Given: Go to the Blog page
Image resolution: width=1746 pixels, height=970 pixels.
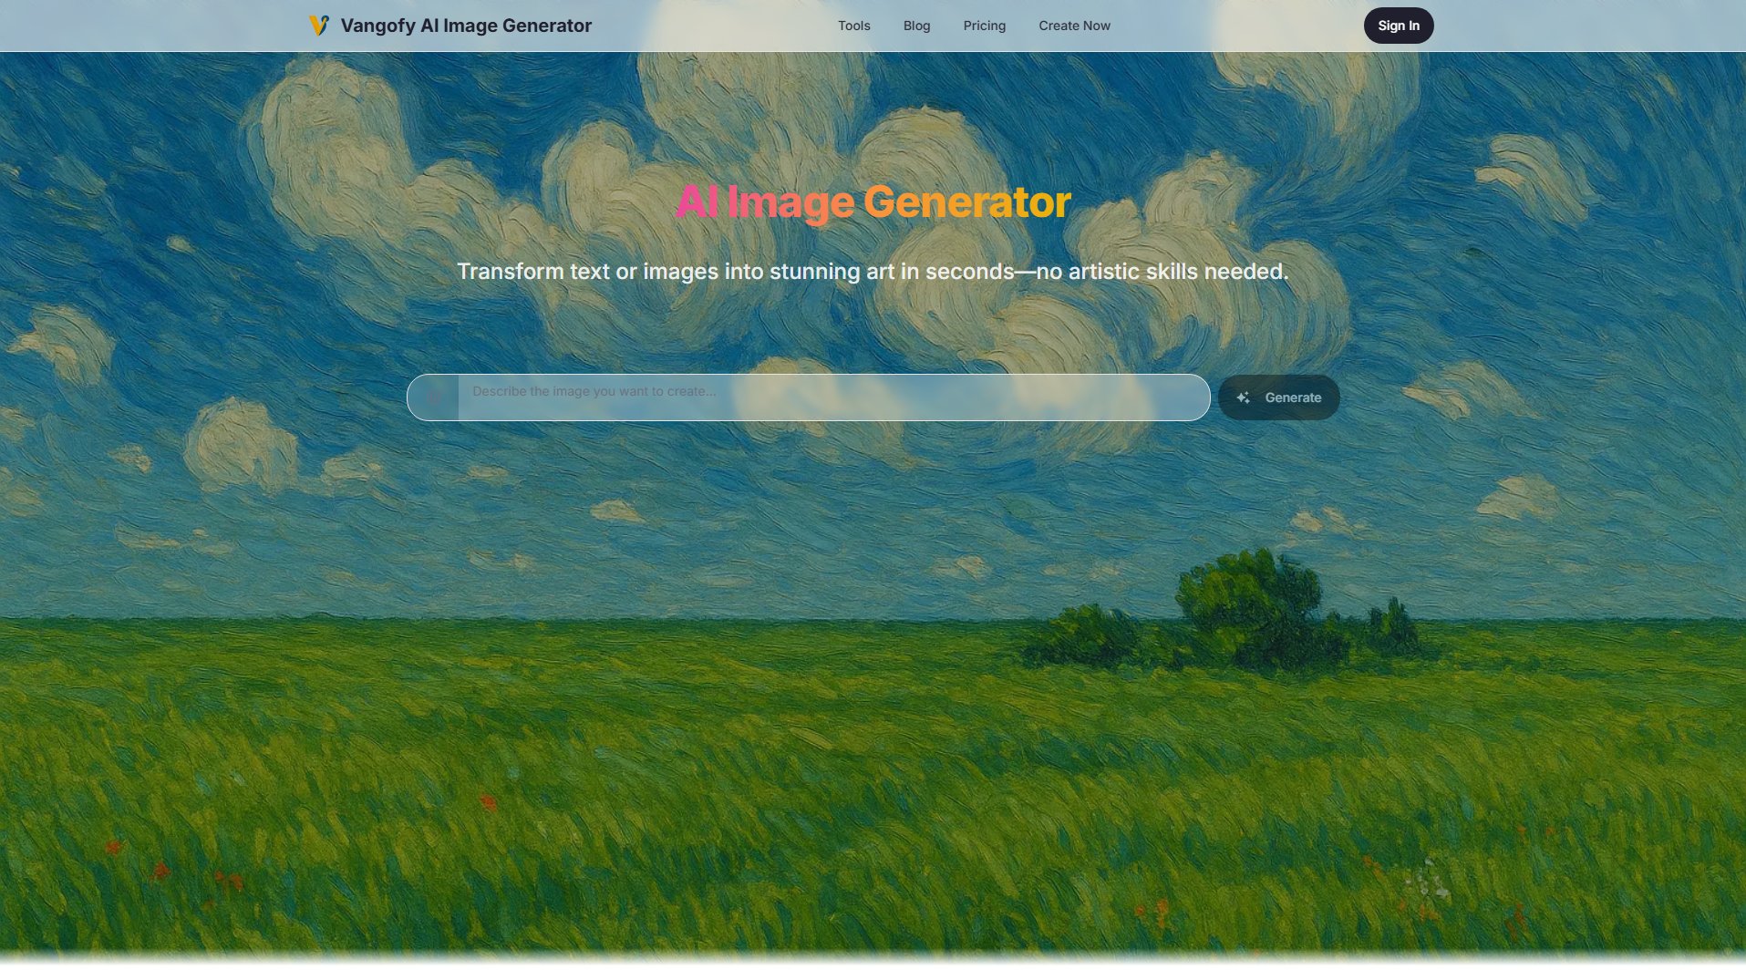Looking at the screenshot, I should [916, 26].
